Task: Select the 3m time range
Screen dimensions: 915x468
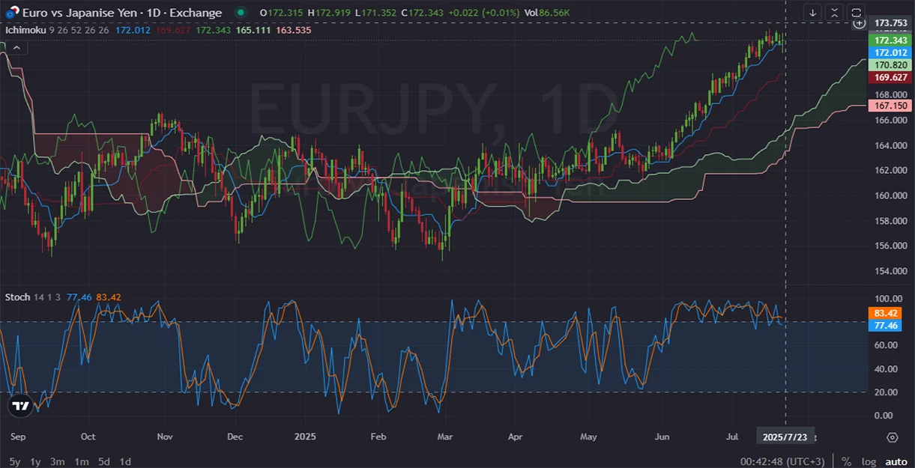Action: (x=57, y=461)
